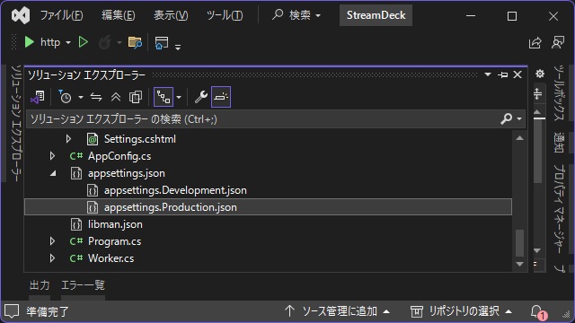This screenshot has width=575, height=323.
Task: Click the Live Share icon at top right
Action: (535, 42)
